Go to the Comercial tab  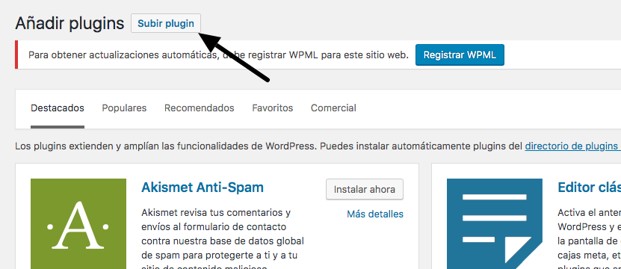pyautogui.click(x=333, y=108)
